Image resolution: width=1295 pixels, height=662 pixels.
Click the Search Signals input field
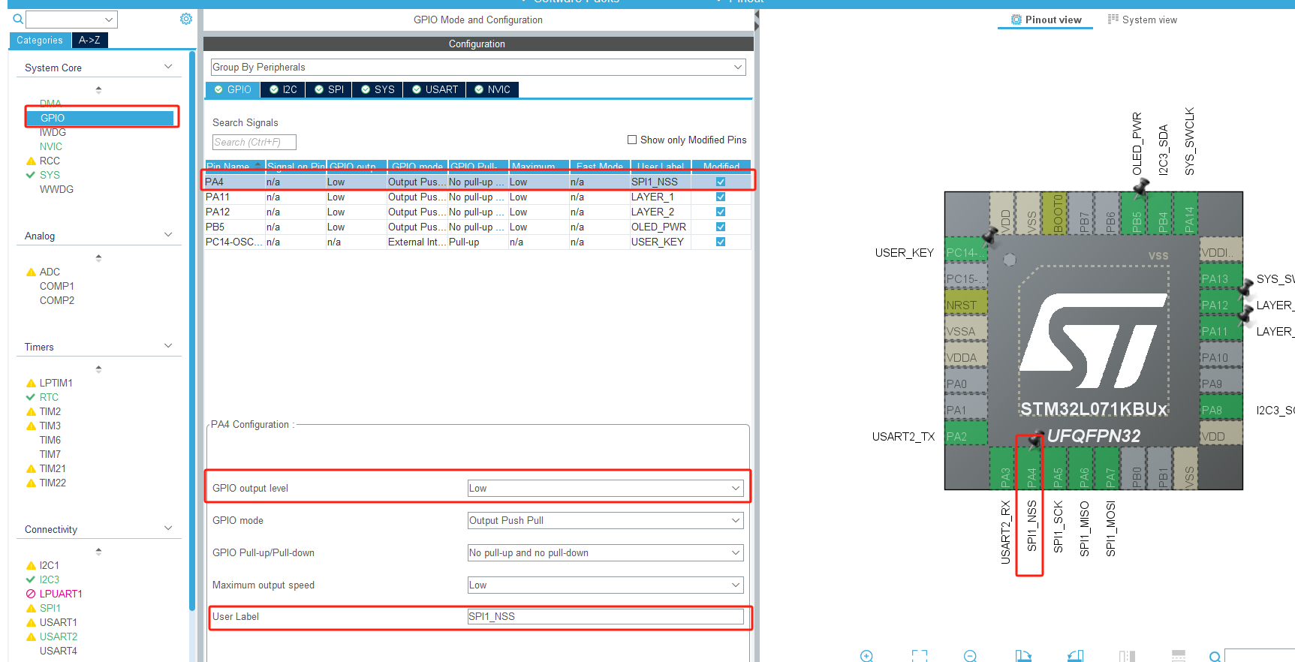pyautogui.click(x=254, y=142)
